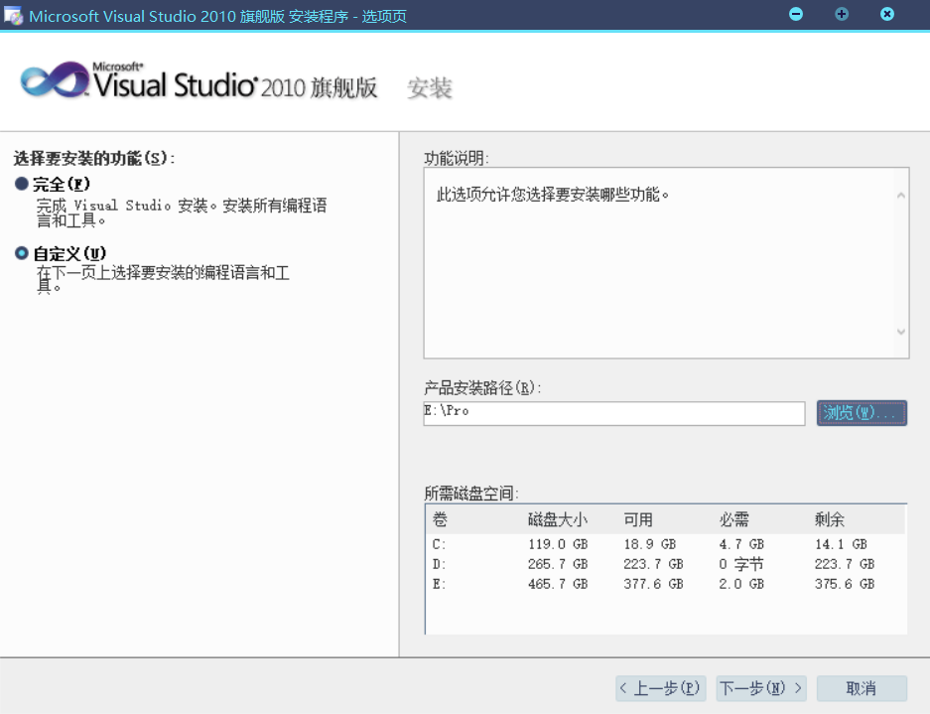Go back with the 上一步(P) button
The height and width of the screenshot is (714, 930).
point(660,688)
